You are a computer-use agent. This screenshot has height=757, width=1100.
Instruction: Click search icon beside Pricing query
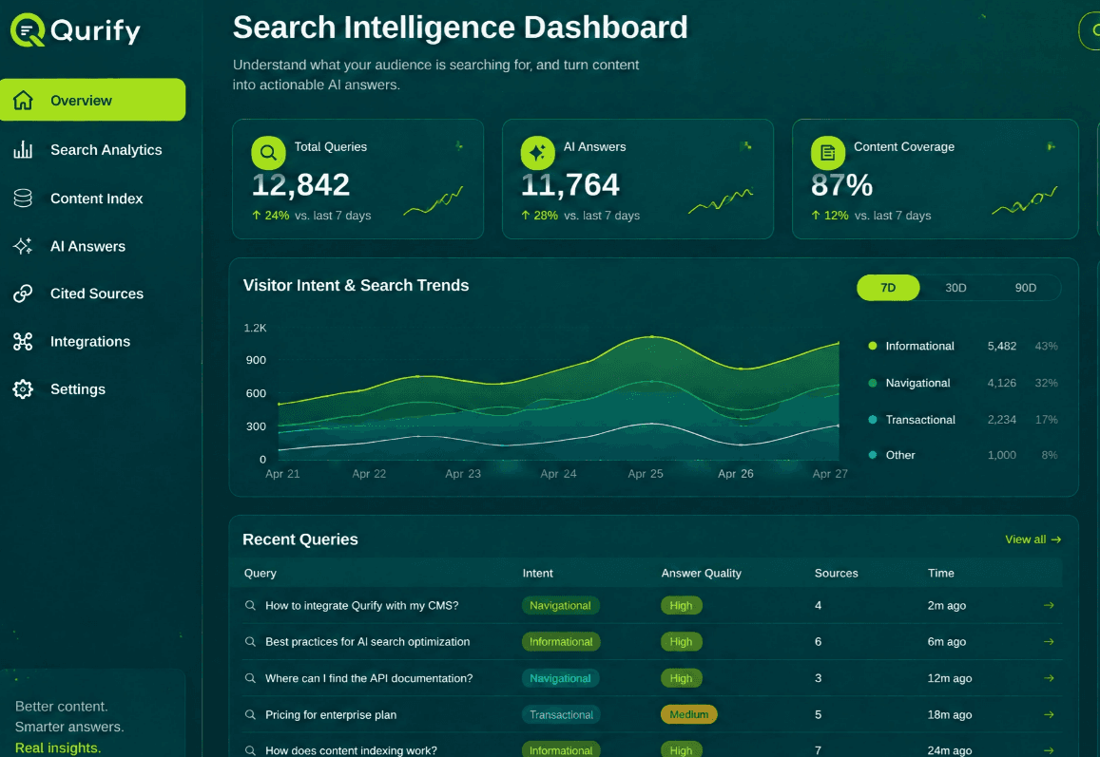coord(250,714)
